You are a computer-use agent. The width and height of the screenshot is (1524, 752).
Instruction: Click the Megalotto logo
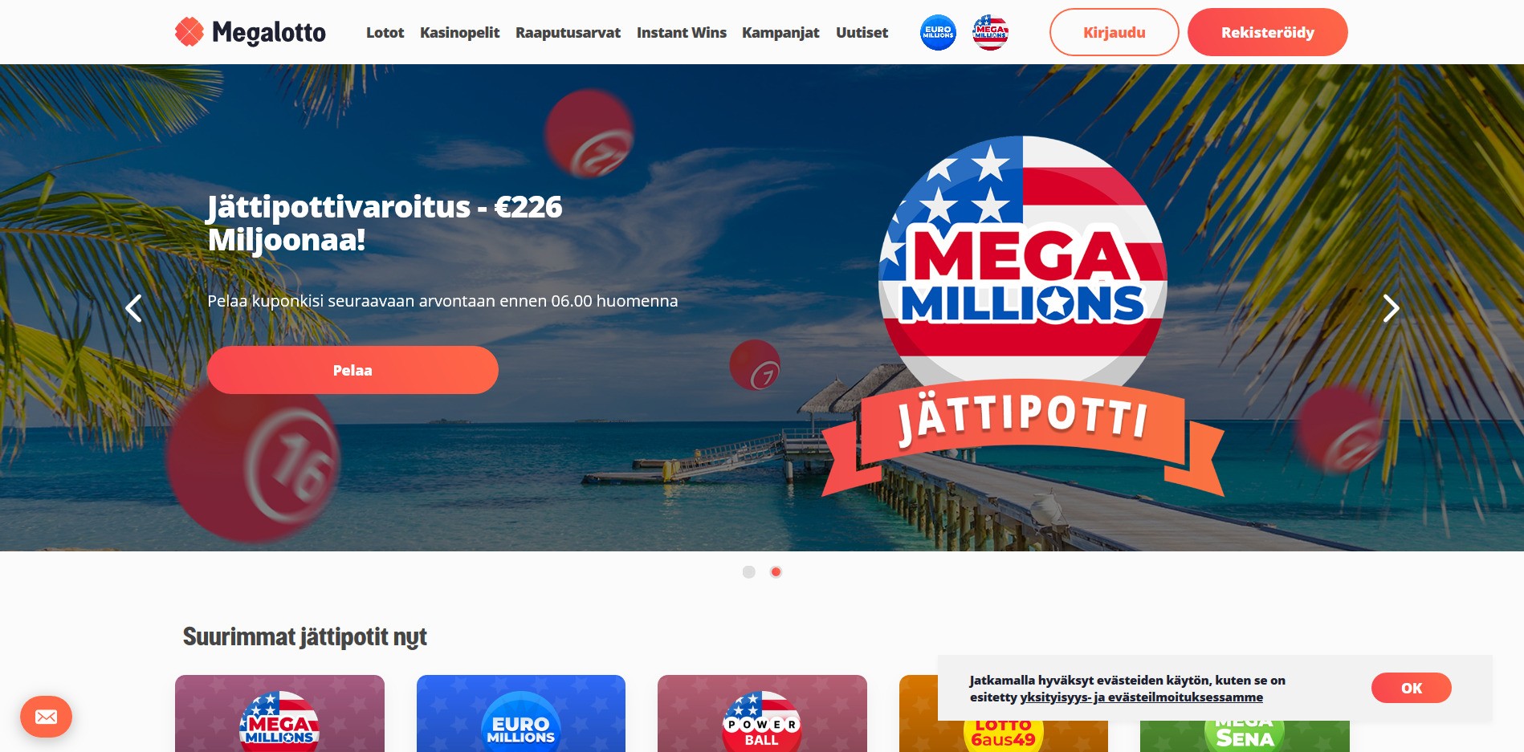(x=250, y=32)
